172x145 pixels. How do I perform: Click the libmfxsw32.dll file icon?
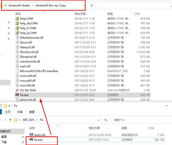17,52
